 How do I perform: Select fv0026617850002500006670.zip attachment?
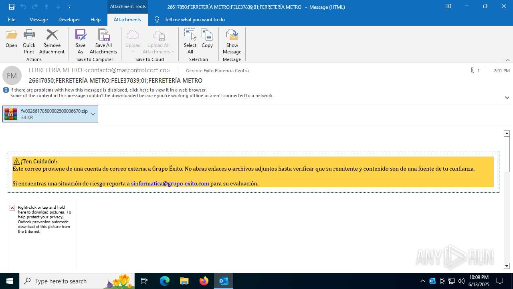50,114
